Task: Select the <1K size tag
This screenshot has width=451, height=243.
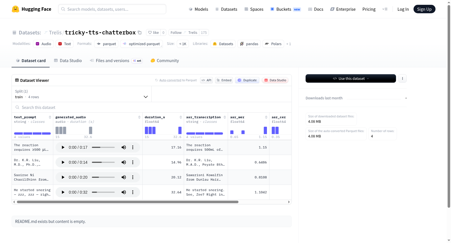Action: click(183, 44)
